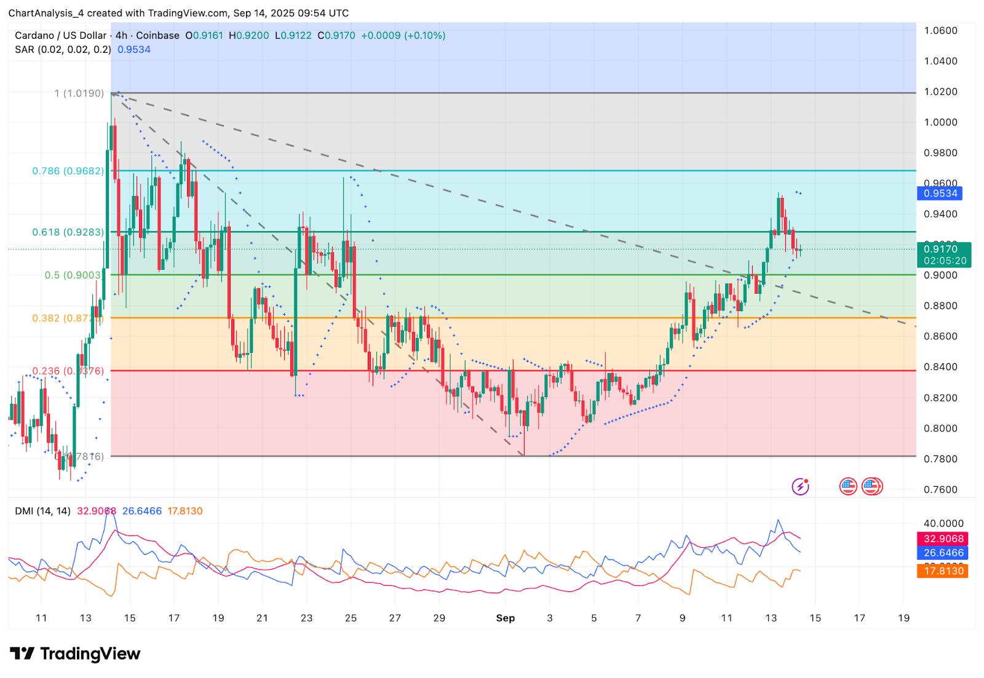Select the 0.618 (0.9283) Fibonacci level label
The height and width of the screenshot is (678, 984).
tap(68, 232)
